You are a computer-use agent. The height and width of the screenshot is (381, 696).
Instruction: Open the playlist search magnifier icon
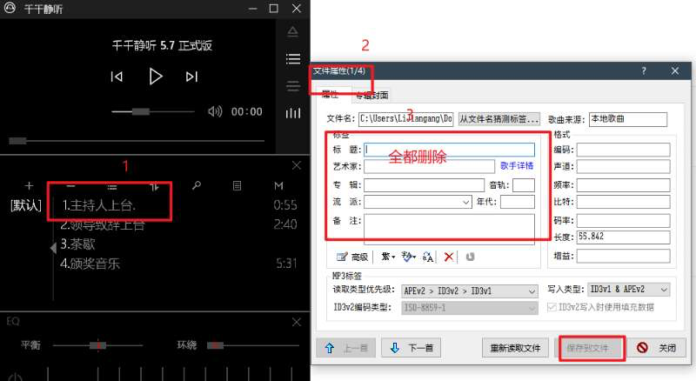[x=197, y=186]
